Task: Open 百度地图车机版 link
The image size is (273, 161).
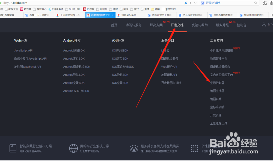Action: coord(171,83)
